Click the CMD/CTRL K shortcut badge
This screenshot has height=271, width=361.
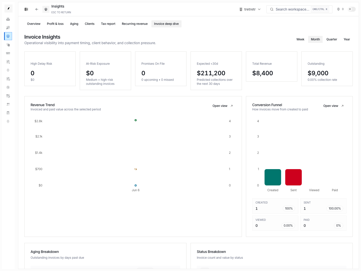coord(320,9)
